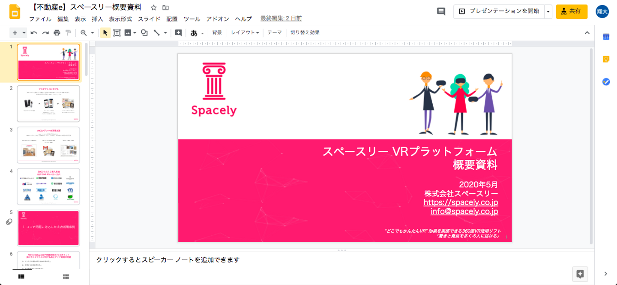Click プレゼンテーションを開始 button
617x285 pixels.
499,12
